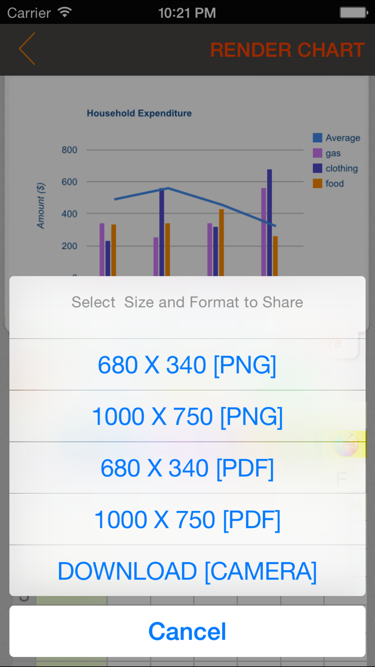Viewport: 375px width, 667px height.
Task: Tap the 10:21 PM clock in status bar
Action: tap(187, 13)
